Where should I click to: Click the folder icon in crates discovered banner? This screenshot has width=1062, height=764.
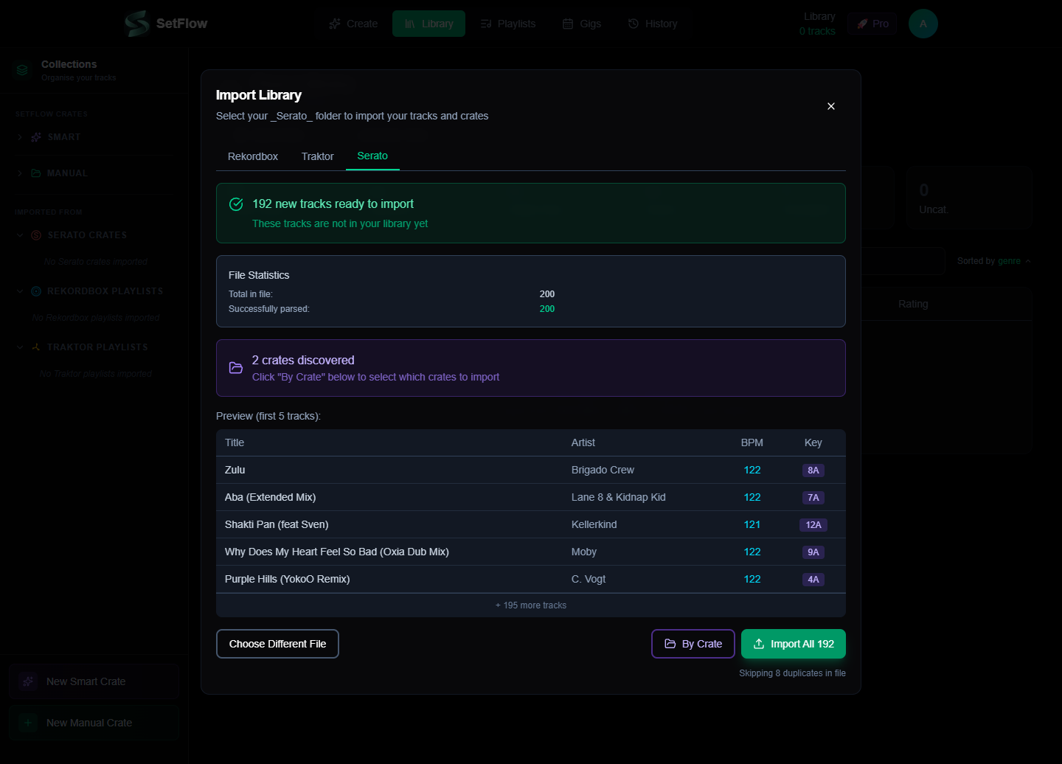click(236, 368)
